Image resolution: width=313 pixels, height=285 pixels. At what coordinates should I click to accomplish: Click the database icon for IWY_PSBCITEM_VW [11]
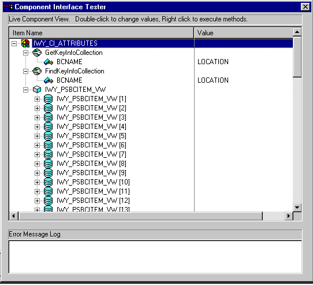[48, 191]
